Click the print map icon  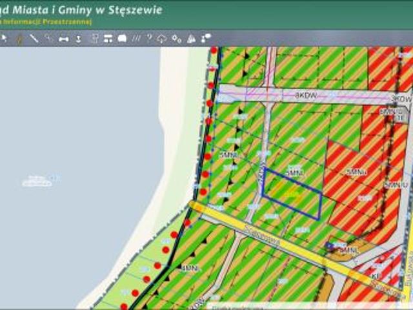122,39
